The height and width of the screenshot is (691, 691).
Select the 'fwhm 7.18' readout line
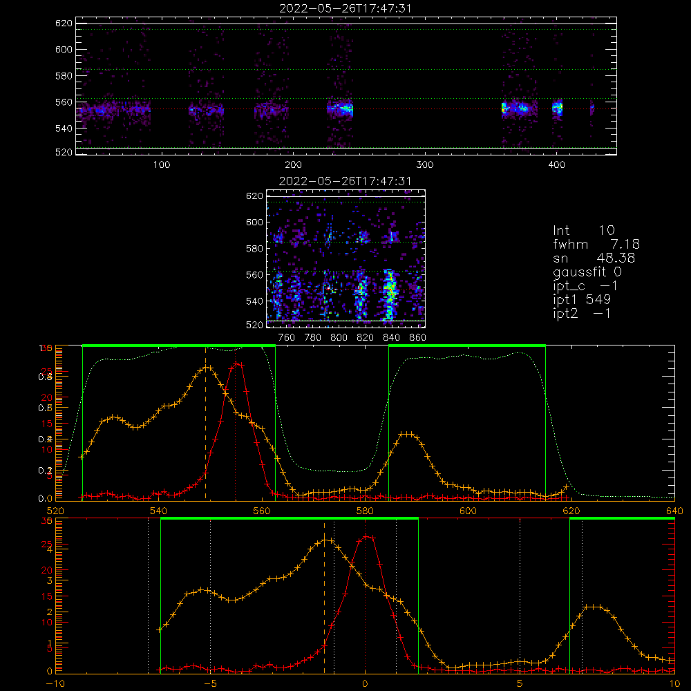click(596, 244)
